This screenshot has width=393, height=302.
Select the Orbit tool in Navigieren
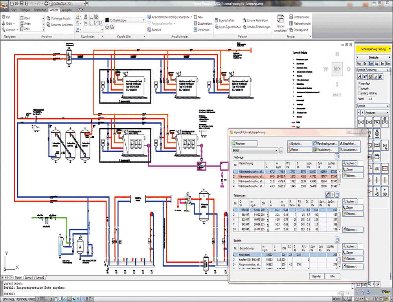coord(9,23)
